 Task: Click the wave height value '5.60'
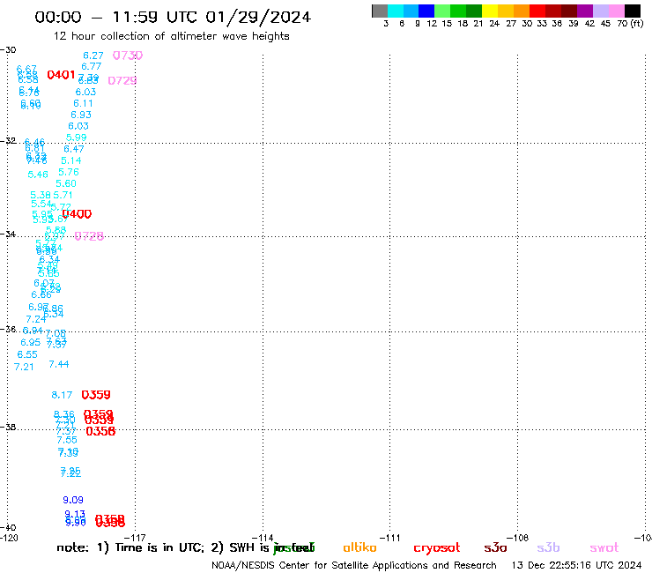pos(66,183)
